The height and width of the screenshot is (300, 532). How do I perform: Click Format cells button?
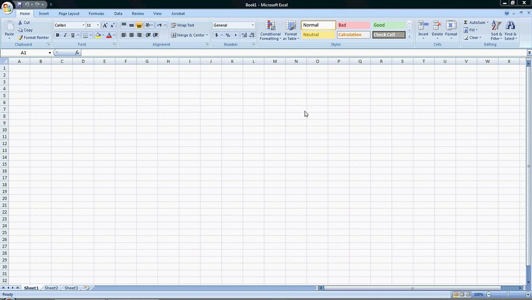(x=451, y=30)
